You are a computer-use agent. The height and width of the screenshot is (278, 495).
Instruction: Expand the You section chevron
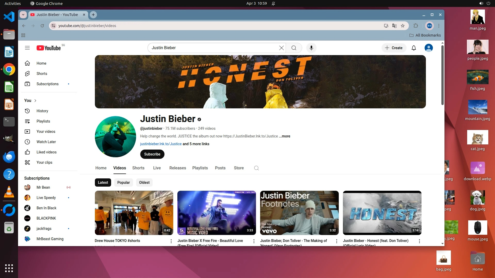point(35,101)
